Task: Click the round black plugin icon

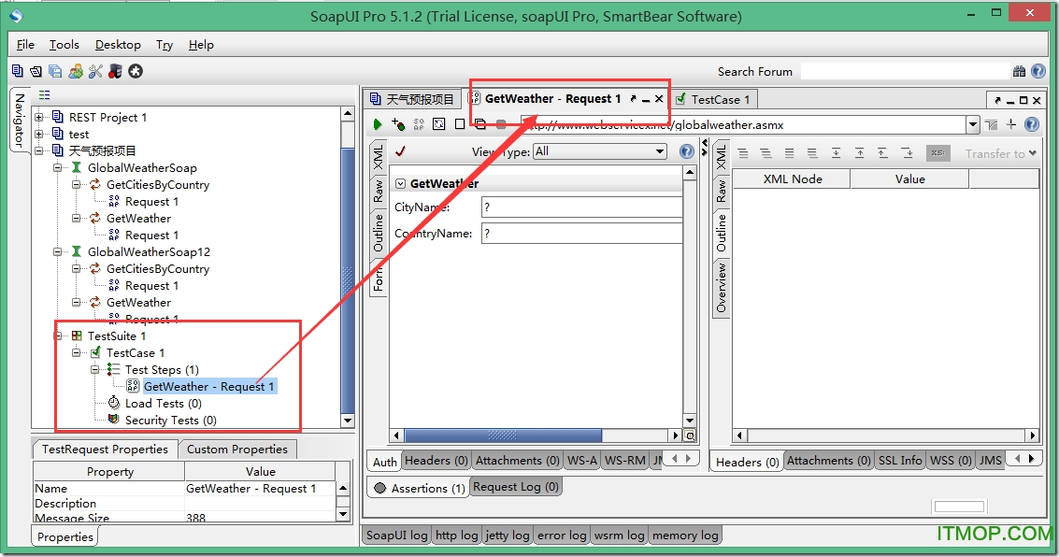Action: click(x=136, y=71)
